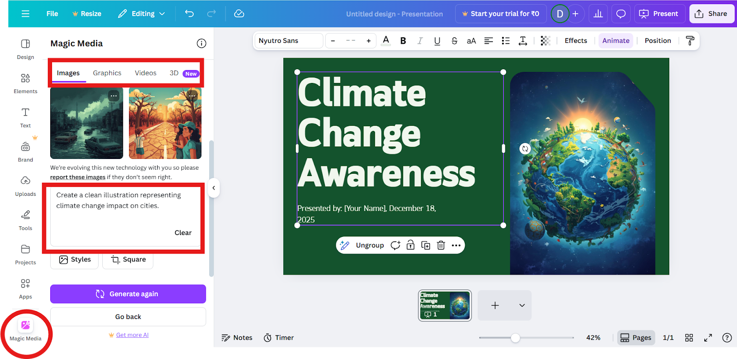Open the Magic Media app
Viewport: 737px width, 359px height.
click(25, 330)
